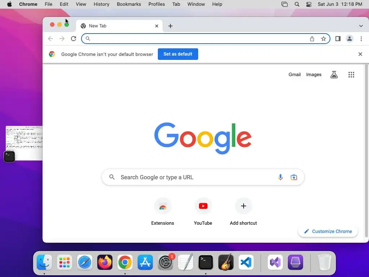Open Terminal from the dock
This screenshot has width=369, height=277.
206,262
